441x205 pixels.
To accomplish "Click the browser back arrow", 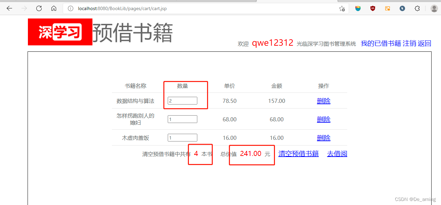I will click(x=9, y=8).
